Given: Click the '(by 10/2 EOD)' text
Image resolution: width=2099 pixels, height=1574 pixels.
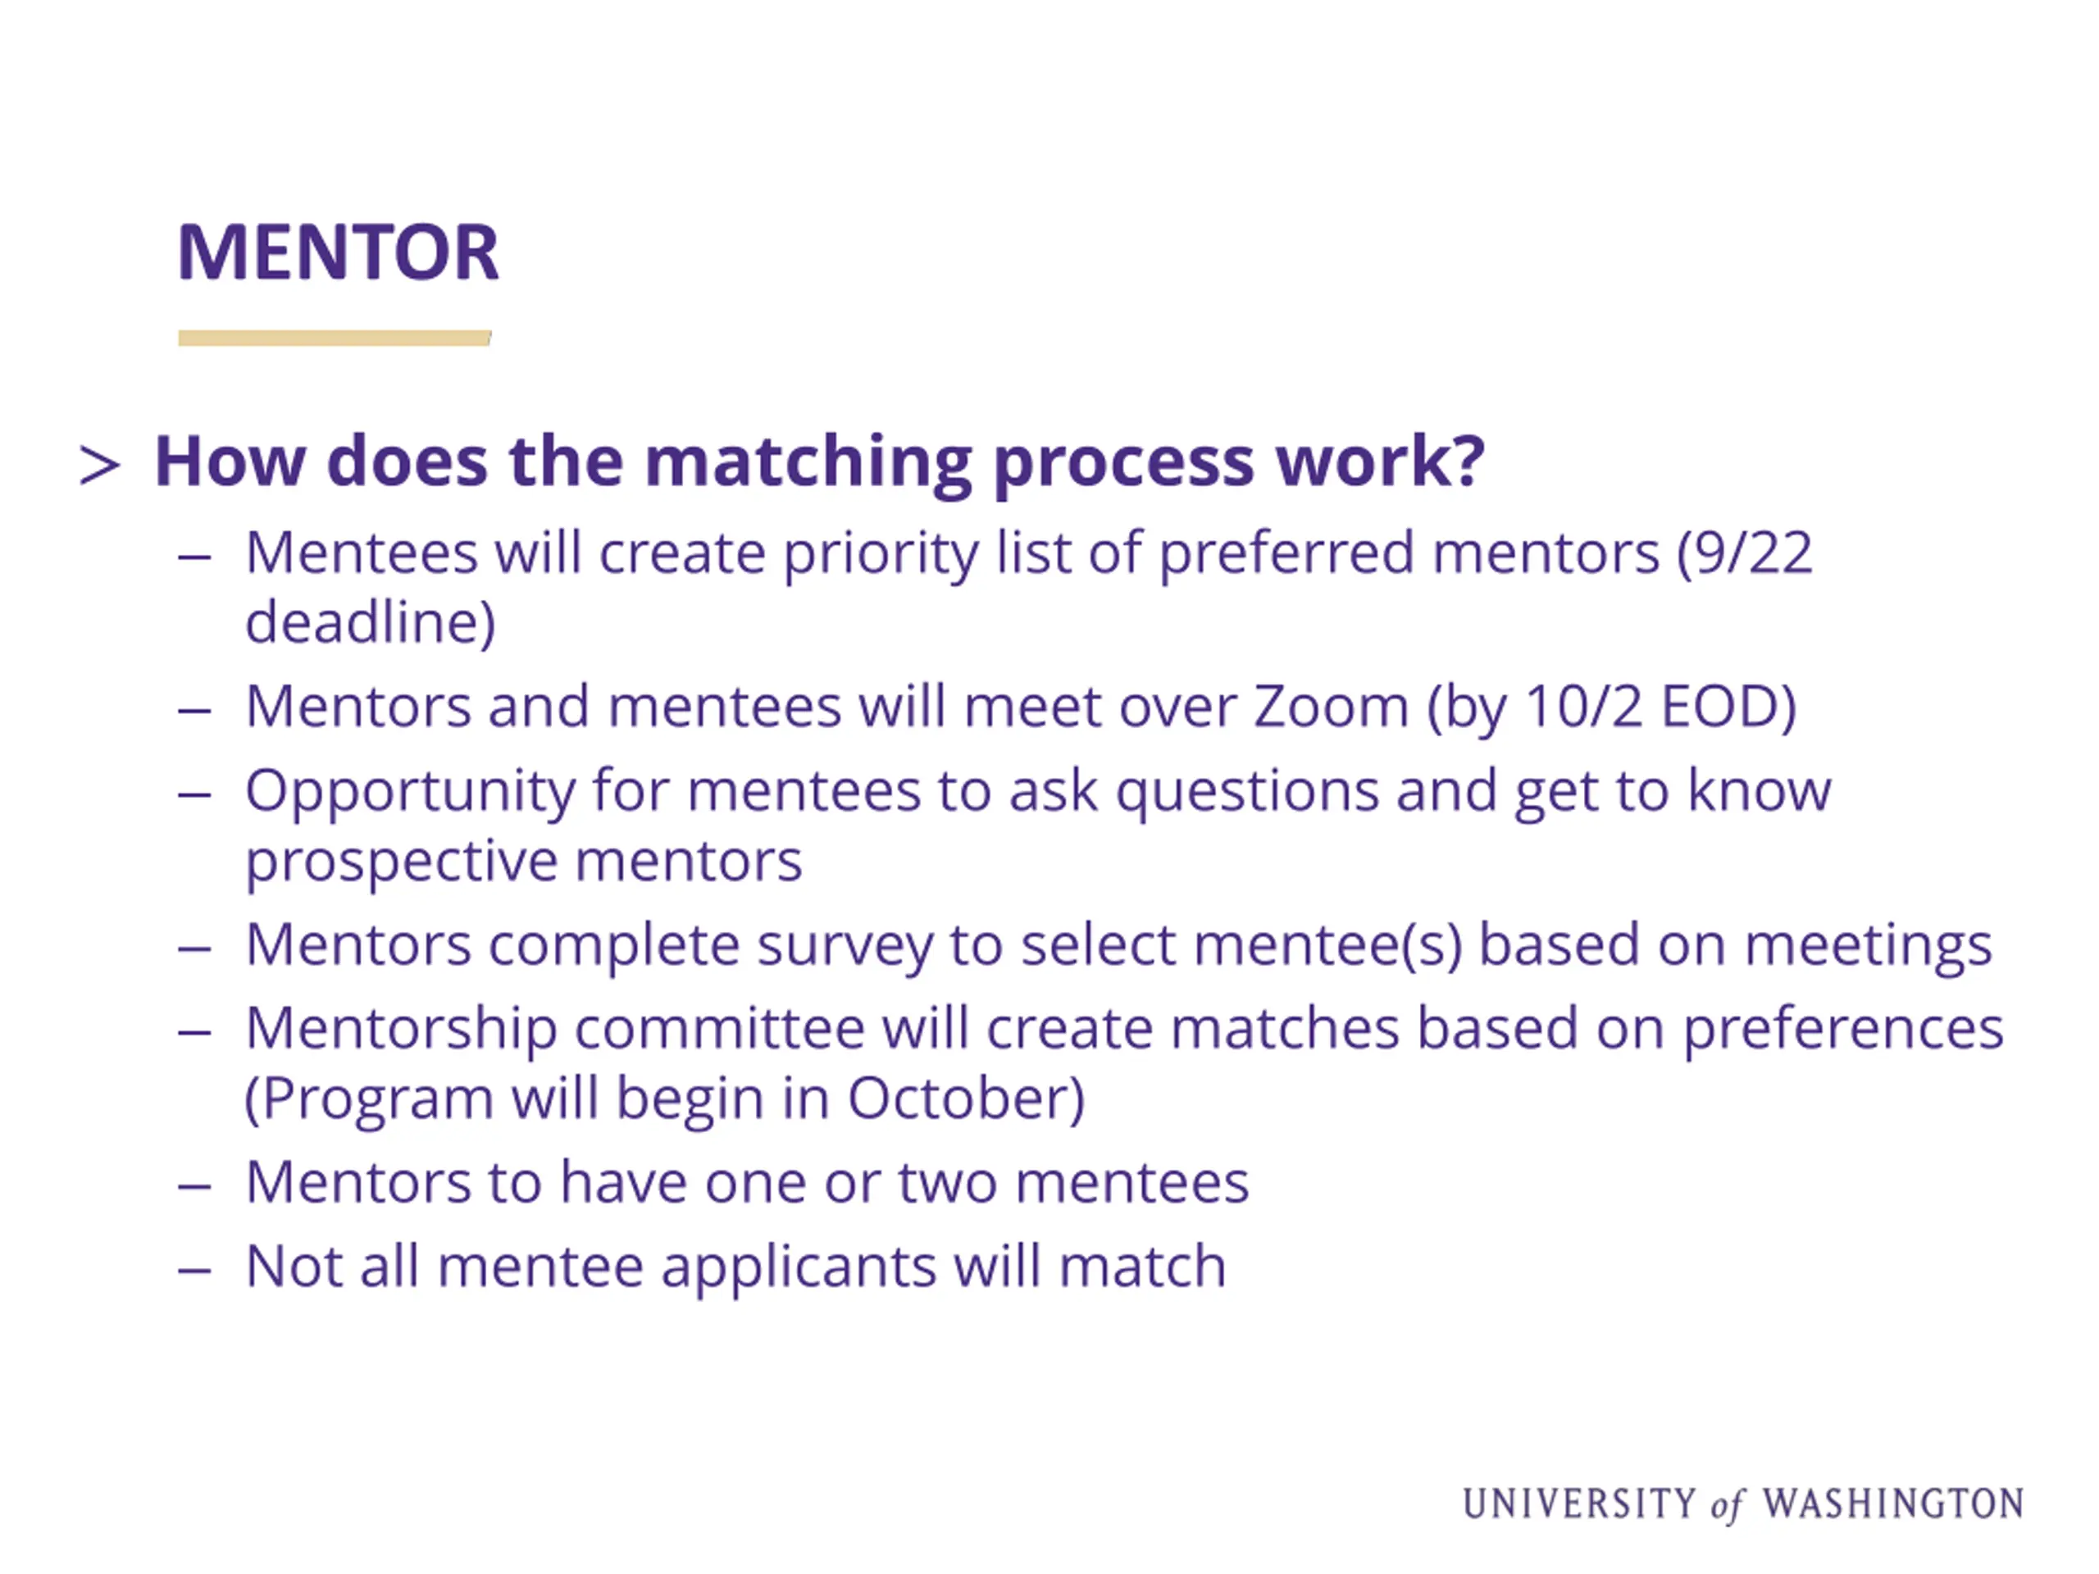Looking at the screenshot, I should 1612,707.
